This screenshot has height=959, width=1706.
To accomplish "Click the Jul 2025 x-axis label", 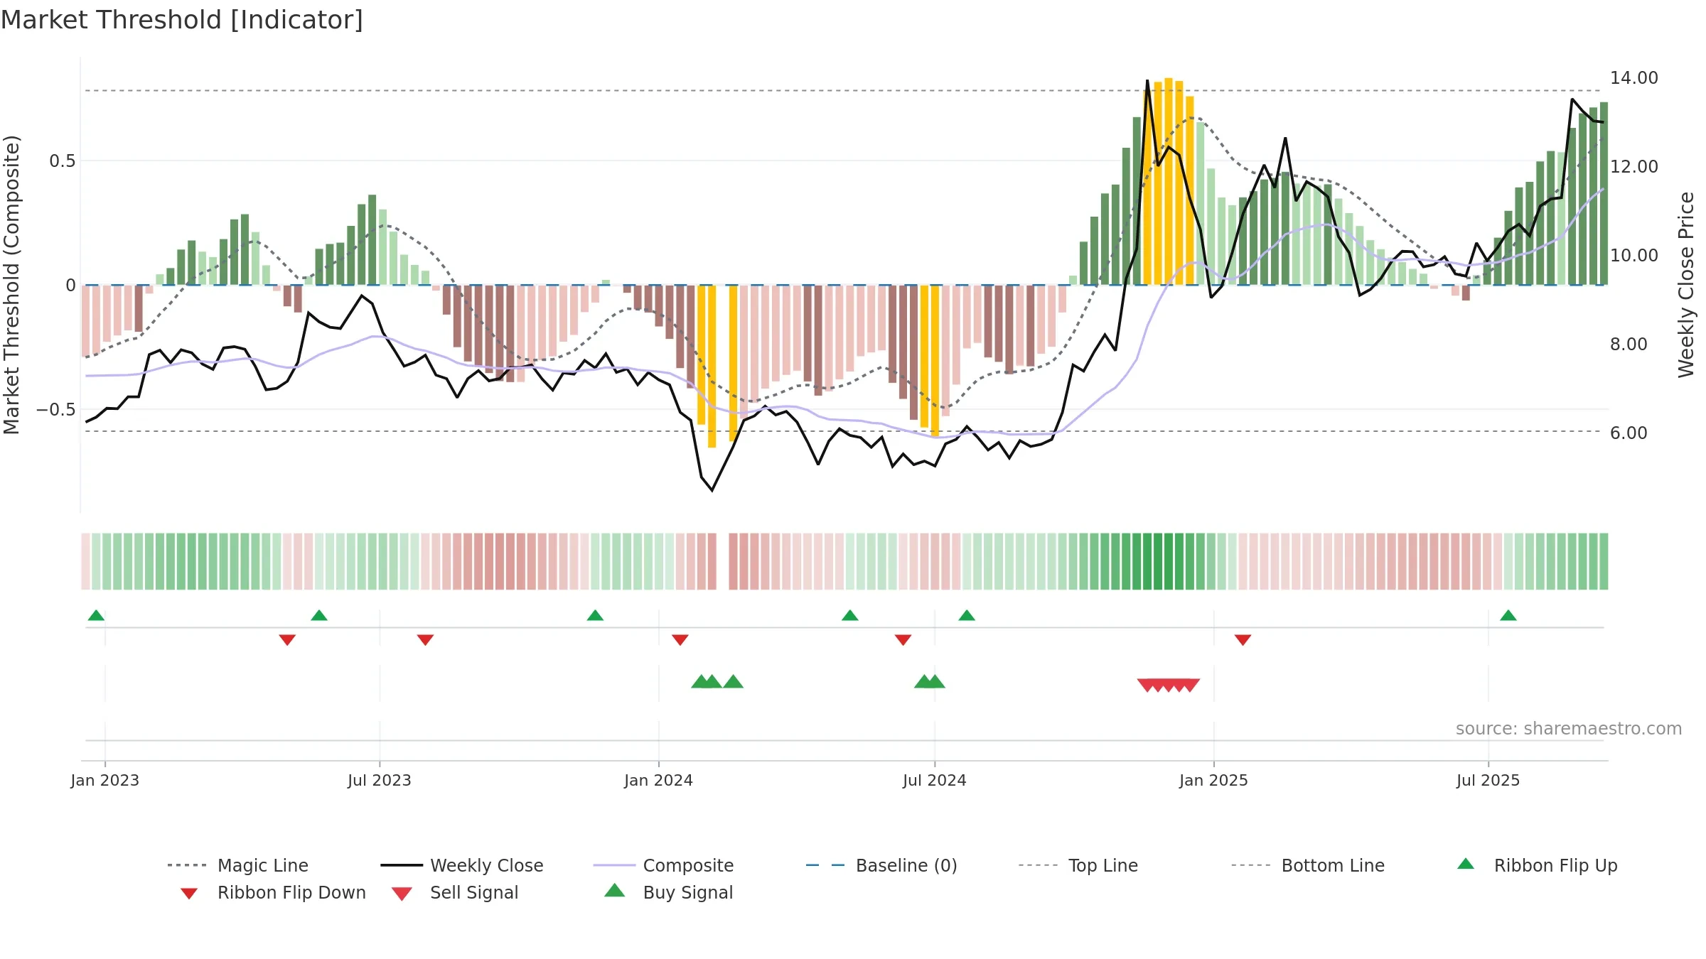I will pyautogui.click(x=1488, y=780).
